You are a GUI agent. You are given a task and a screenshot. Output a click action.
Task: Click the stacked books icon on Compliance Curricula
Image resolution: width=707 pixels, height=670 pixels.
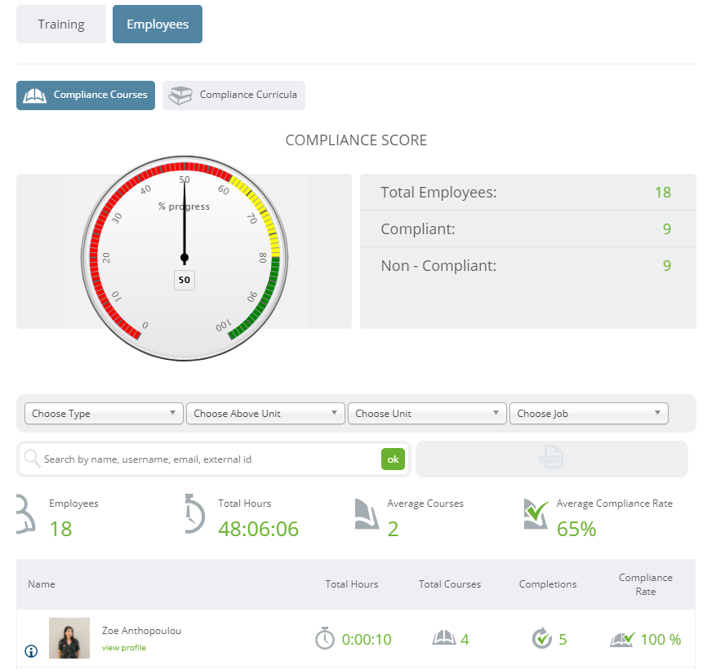(x=180, y=95)
